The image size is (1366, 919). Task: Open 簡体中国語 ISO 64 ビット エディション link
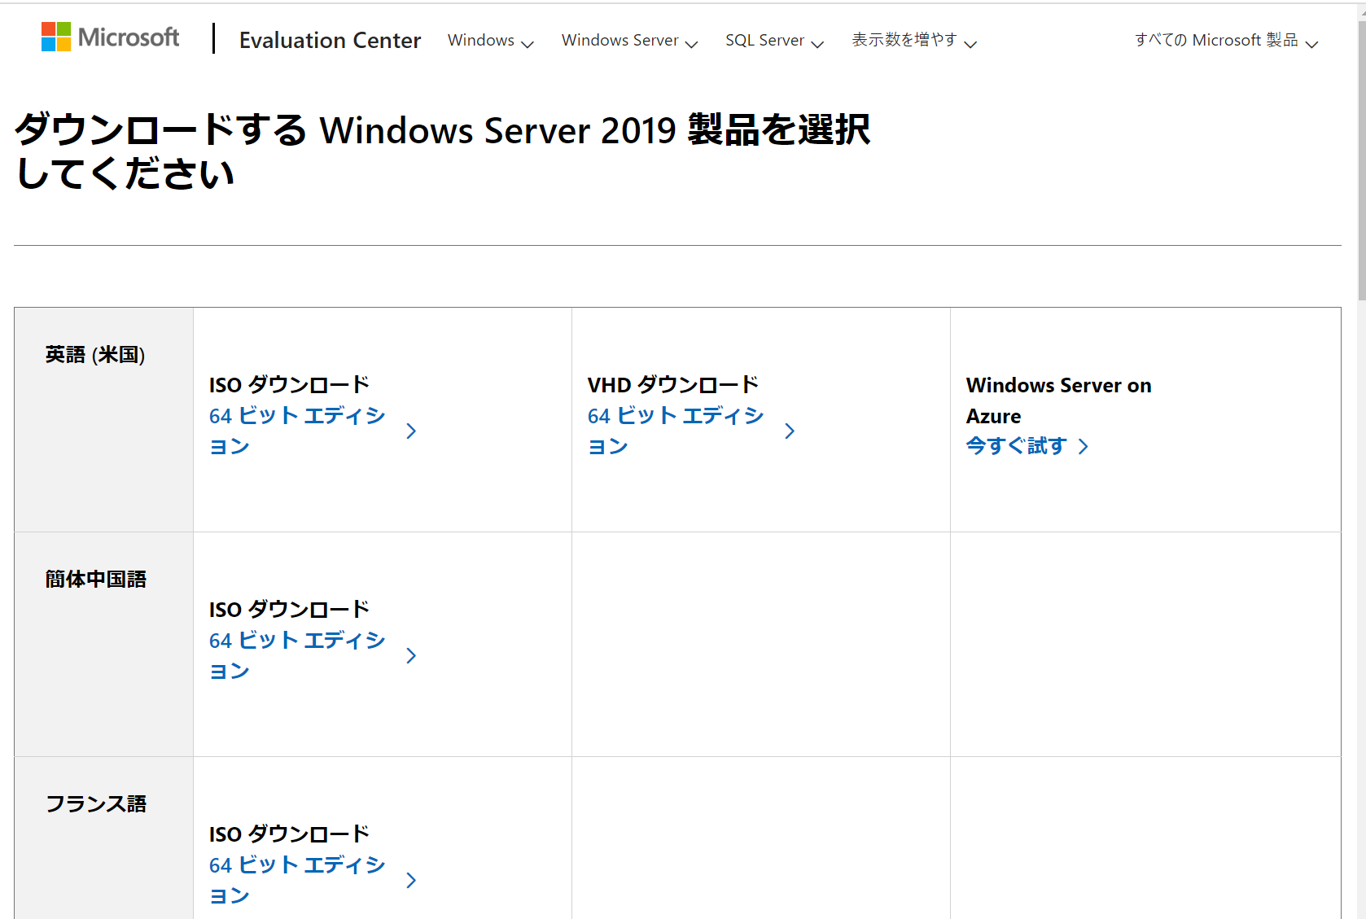(x=297, y=655)
